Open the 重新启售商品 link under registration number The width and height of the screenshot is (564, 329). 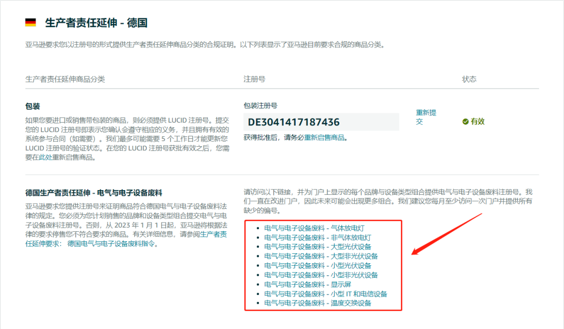324,137
